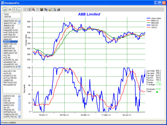Screen dimensions: 167x125
Task: Select 20MICRONS.NS in stock list
Action: click(11, 21)
